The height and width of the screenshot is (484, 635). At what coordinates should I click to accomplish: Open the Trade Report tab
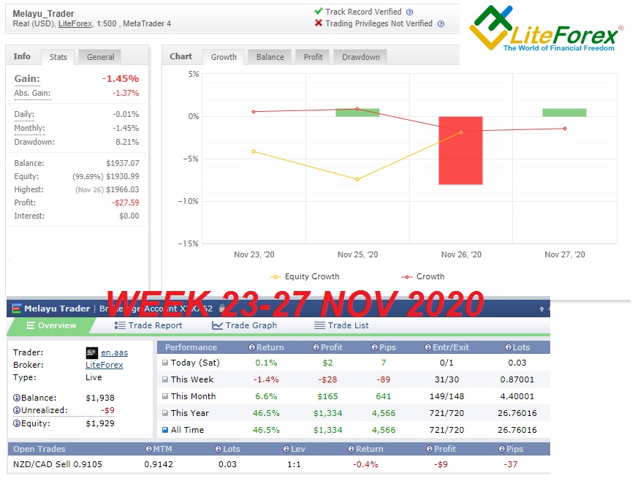click(148, 325)
